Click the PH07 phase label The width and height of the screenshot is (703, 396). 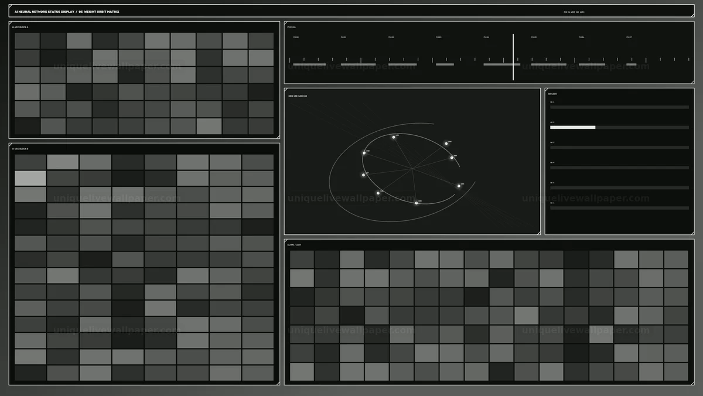click(629, 37)
